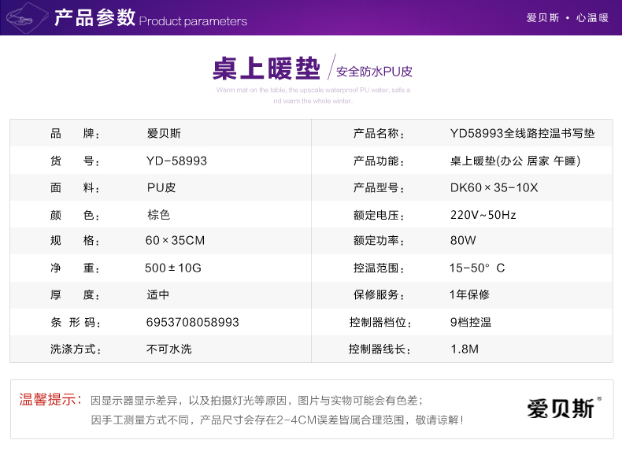The height and width of the screenshot is (466, 622).
Task: Click the thickness value 适中
Action: click(158, 294)
